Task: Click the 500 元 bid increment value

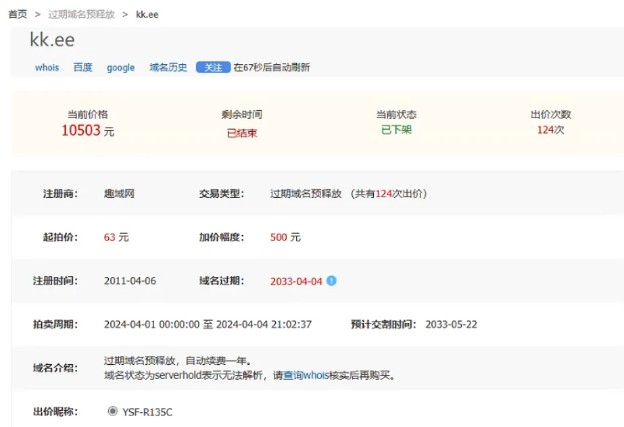Action: coord(285,237)
